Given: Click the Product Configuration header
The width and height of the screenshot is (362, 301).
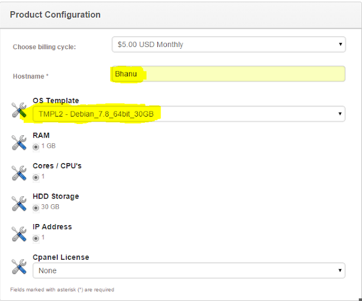Looking at the screenshot, I should coord(55,15).
